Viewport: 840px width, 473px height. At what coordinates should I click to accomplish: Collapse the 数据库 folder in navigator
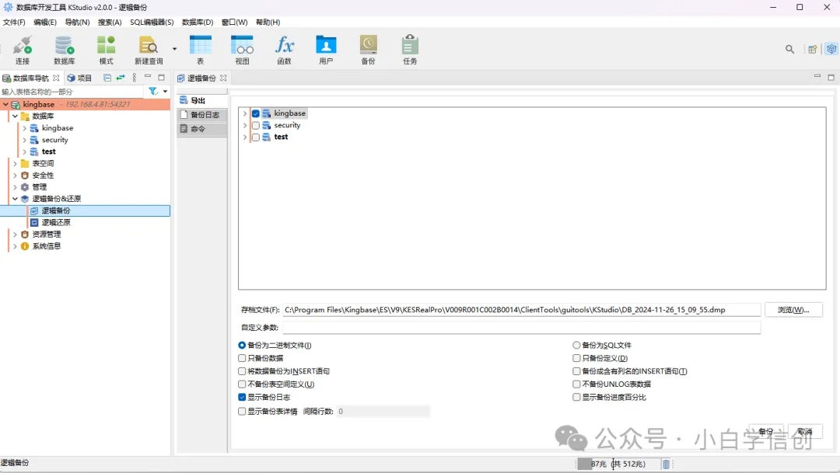point(15,116)
